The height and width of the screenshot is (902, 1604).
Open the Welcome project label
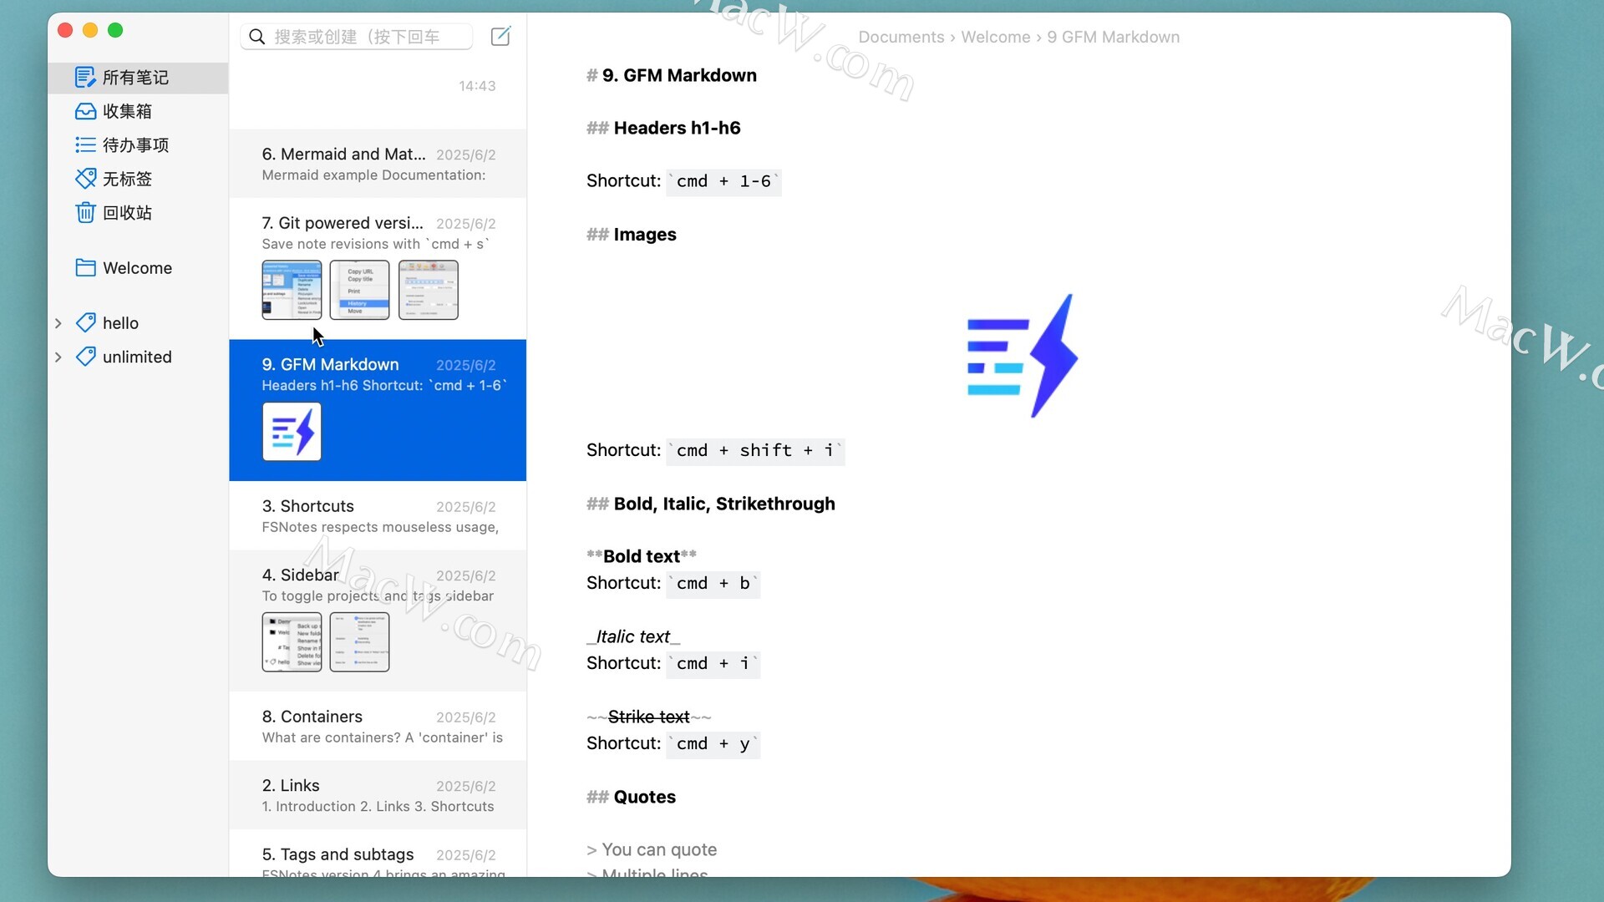[137, 268]
